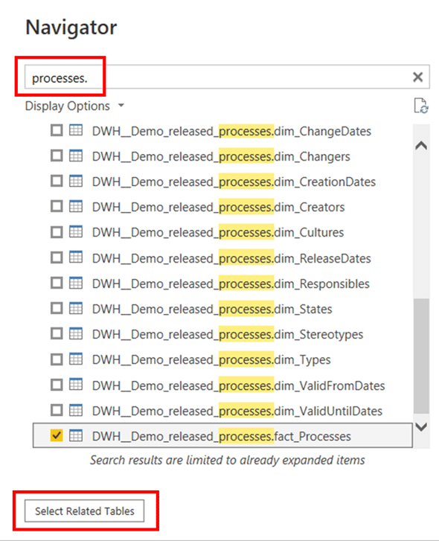
Task: Select the DWH__Demo_released_processes.dim_Changers row
Action: tap(222, 156)
